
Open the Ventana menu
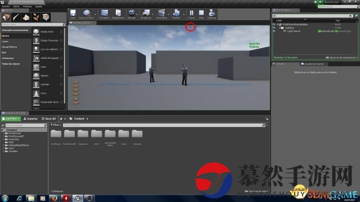click(x=27, y=6)
